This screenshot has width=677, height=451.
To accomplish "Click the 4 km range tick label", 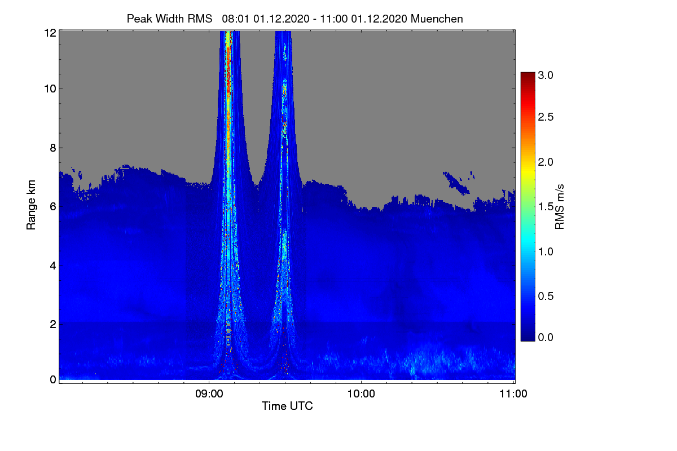I will [52, 265].
